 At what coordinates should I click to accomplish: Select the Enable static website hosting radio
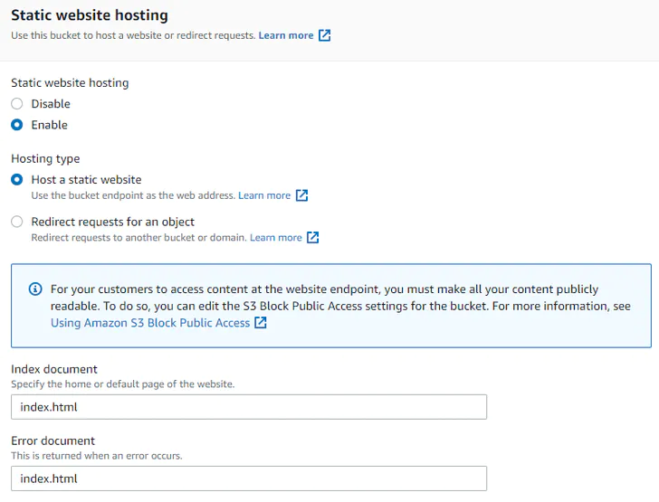click(17, 125)
